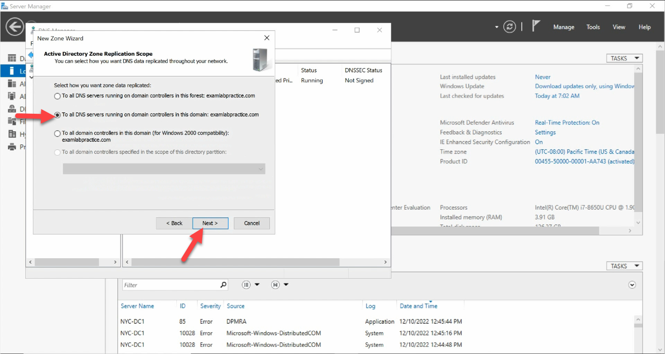Screen dimensions: 665x354
Task: Open the notifications flag in header
Action: coord(536,26)
